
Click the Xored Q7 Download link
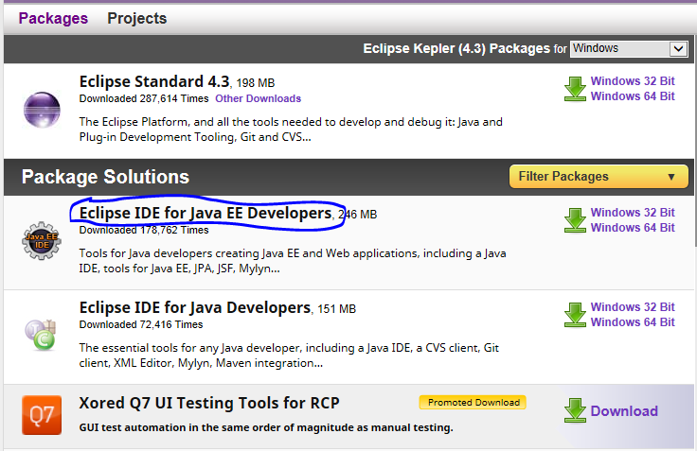624,411
